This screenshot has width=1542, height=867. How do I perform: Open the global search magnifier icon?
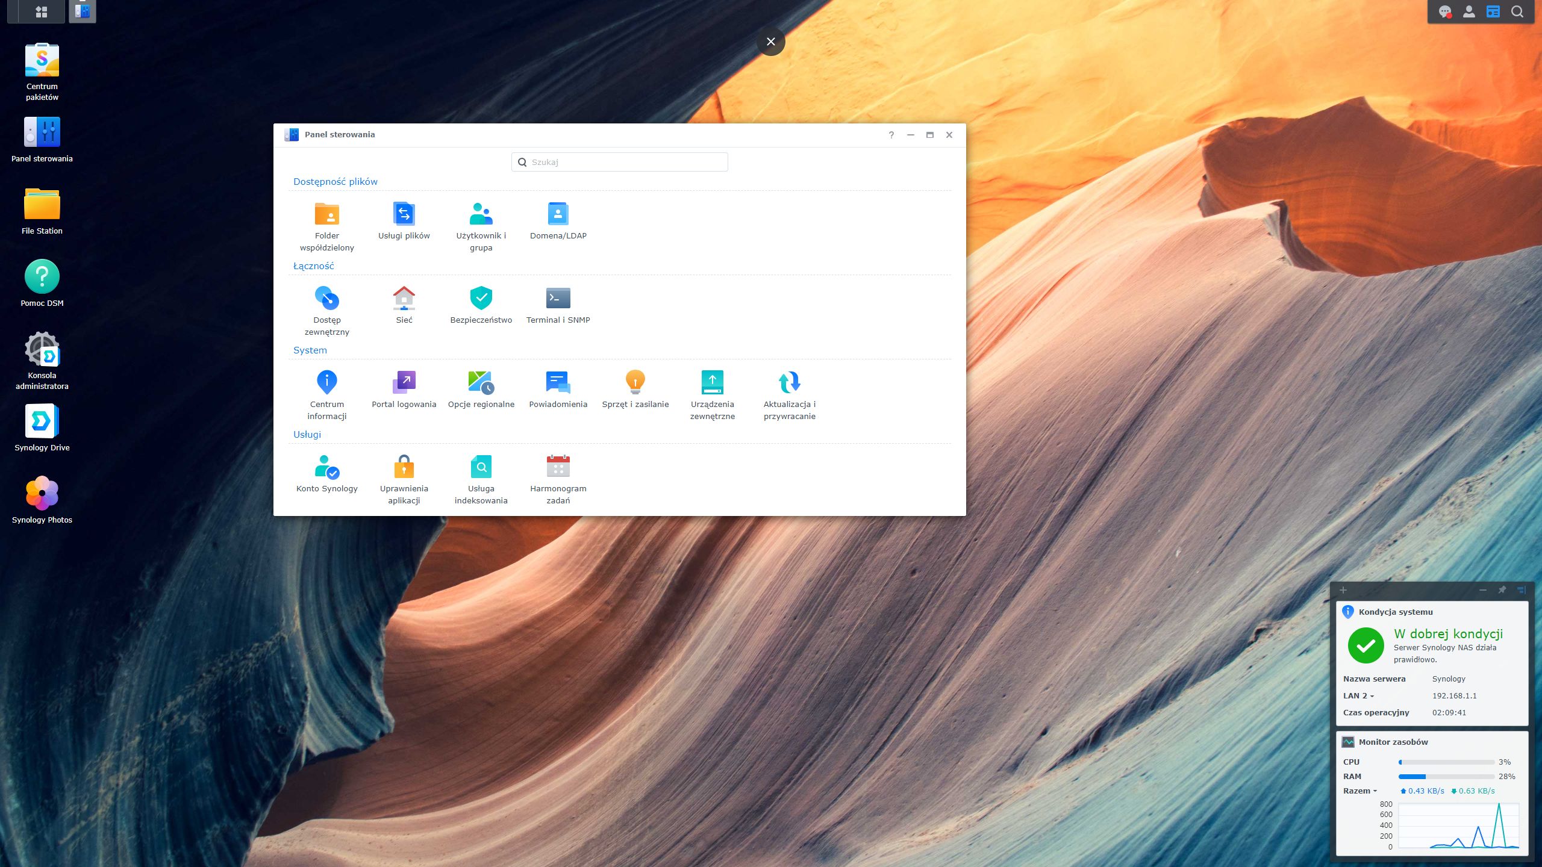(x=1517, y=12)
